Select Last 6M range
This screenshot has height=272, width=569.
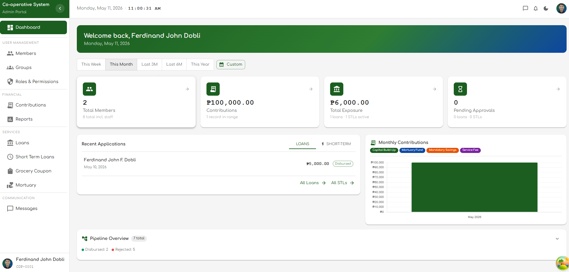point(174,64)
